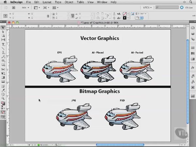196x147 pixels.
Task: Expand the stroke color dropdown arrow
Action: (x=128, y=18)
